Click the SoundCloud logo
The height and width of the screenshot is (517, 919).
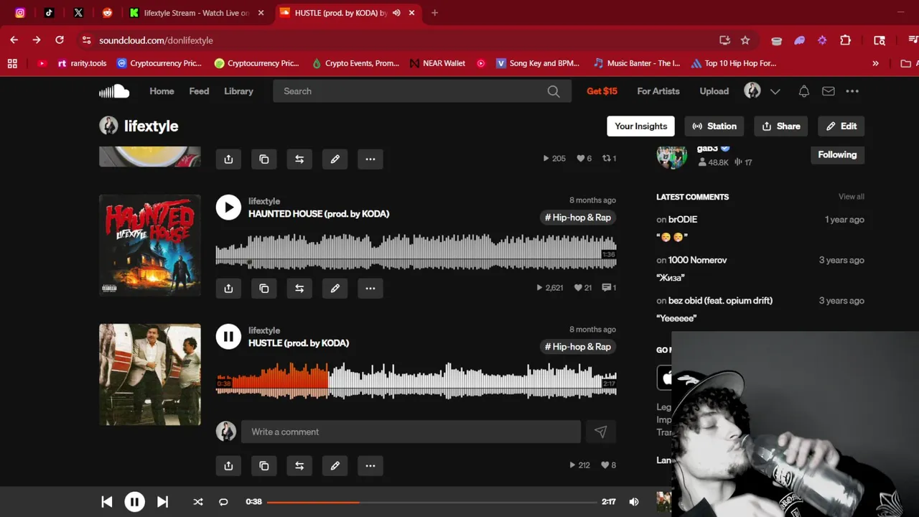coord(114,91)
